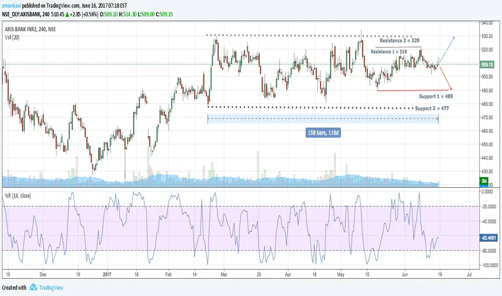Click the Mar label on time axis
The height and width of the screenshot is (296, 502).
[224, 274]
